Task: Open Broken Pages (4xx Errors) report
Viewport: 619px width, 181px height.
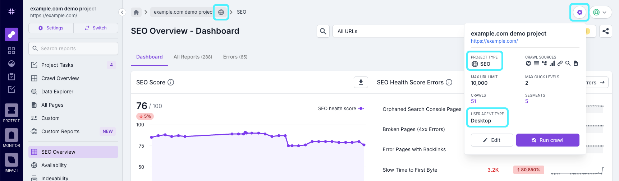Action: pyautogui.click(x=414, y=129)
